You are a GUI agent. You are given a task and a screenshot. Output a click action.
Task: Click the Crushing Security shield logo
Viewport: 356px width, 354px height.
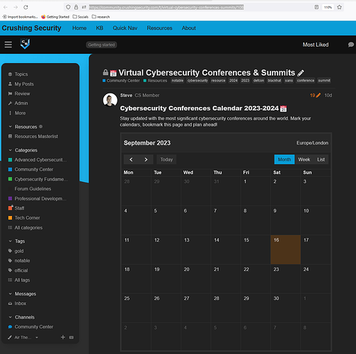(x=25, y=44)
